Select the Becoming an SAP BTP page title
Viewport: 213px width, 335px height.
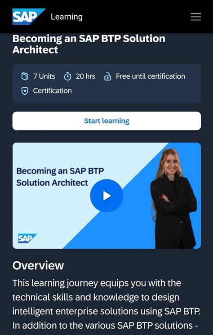coord(89,44)
